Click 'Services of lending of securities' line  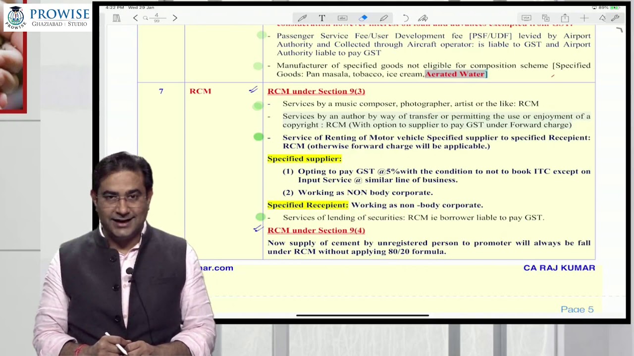pyautogui.click(x=413, y=218)
